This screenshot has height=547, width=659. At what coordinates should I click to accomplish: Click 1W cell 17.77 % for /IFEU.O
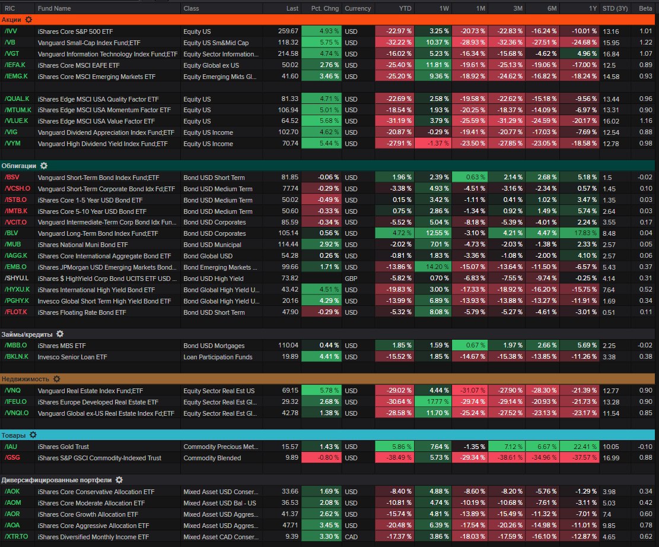(432, 402)
